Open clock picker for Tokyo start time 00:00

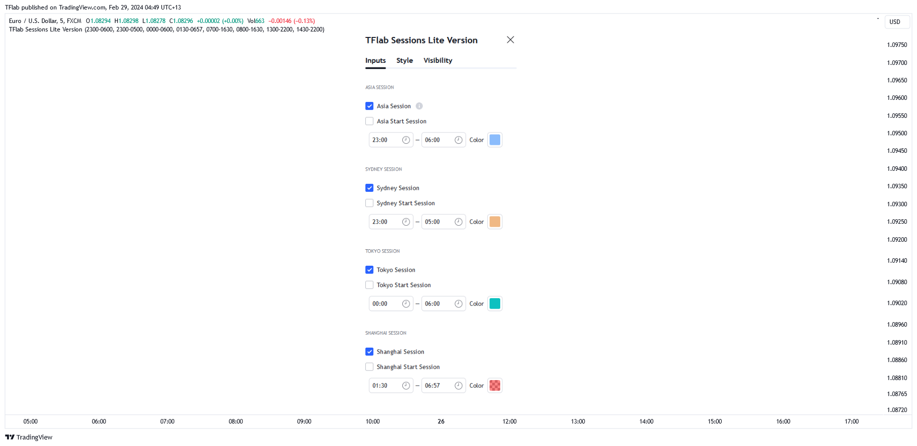pyautogui.click(x=406, y=304)
